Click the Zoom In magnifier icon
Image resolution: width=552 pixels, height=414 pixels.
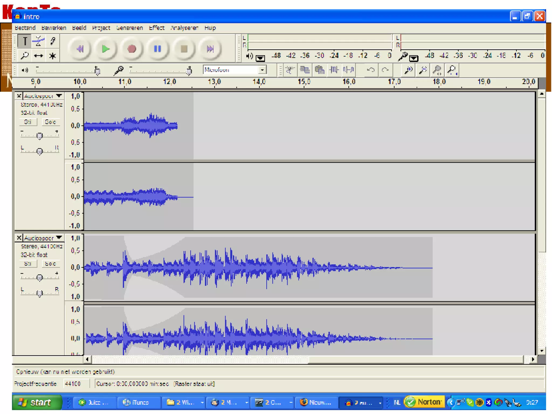pyautogui.click(x=408, y=70)
